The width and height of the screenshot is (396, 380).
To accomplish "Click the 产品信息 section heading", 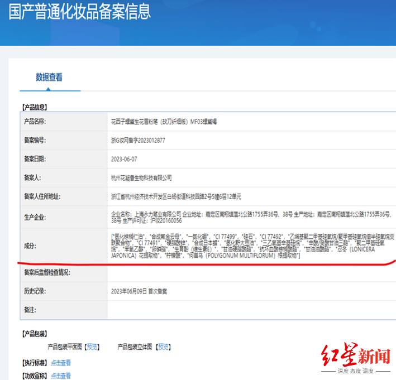I will point(35,107).
